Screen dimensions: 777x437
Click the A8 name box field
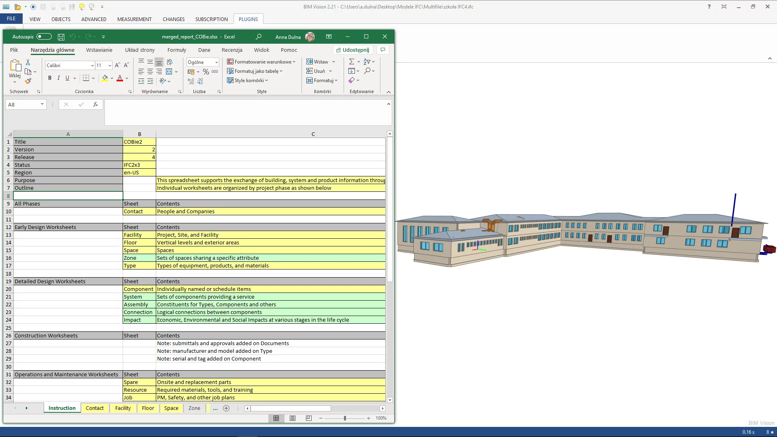[22, 104]
